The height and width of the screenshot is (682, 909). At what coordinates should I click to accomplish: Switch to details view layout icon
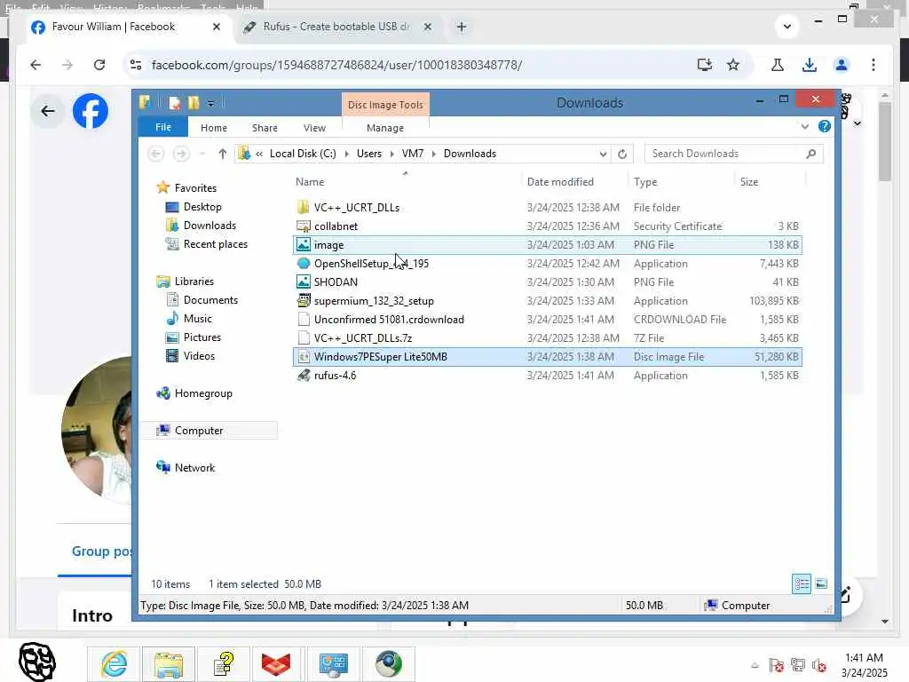click(x=802, y=583)
